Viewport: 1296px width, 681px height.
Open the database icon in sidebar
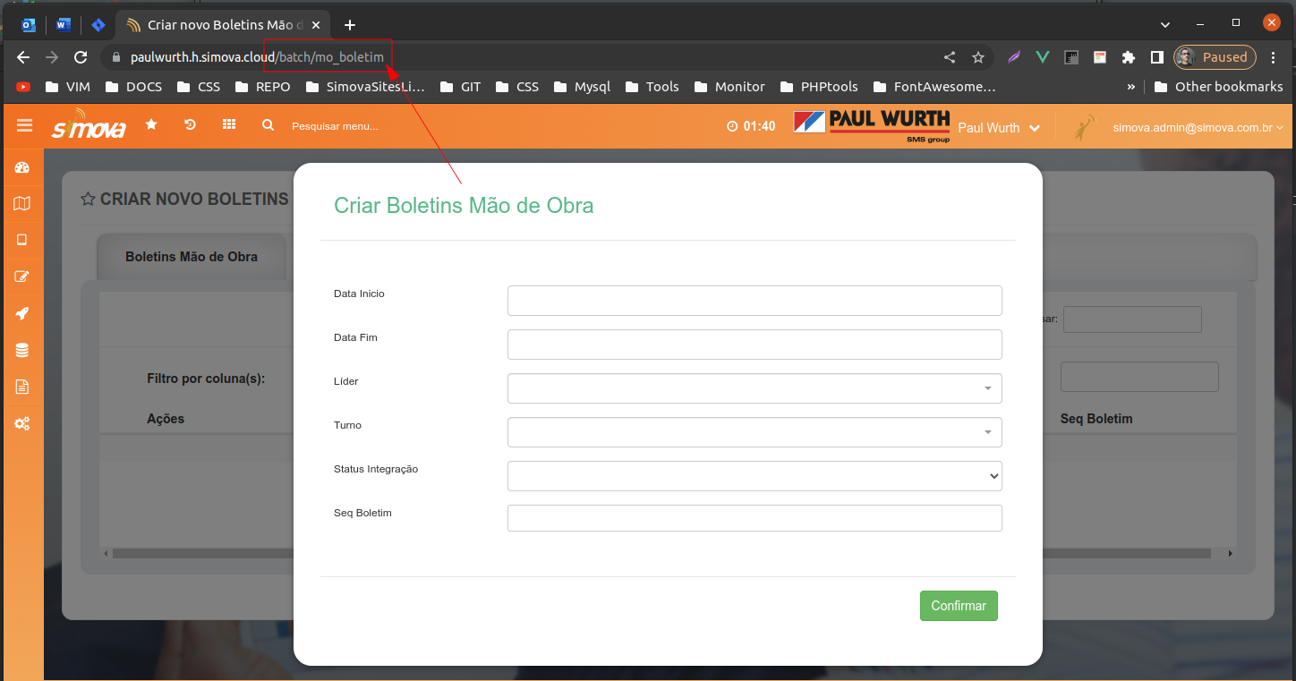[x=22, y=350]
